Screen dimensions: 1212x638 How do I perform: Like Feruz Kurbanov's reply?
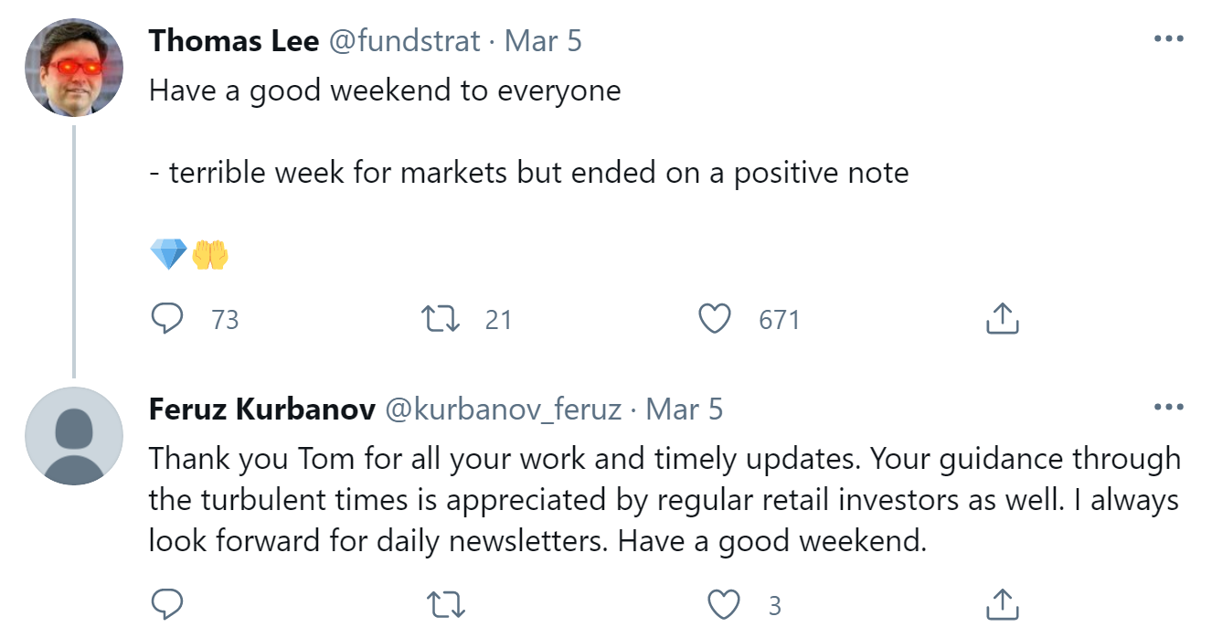(725, 604)
